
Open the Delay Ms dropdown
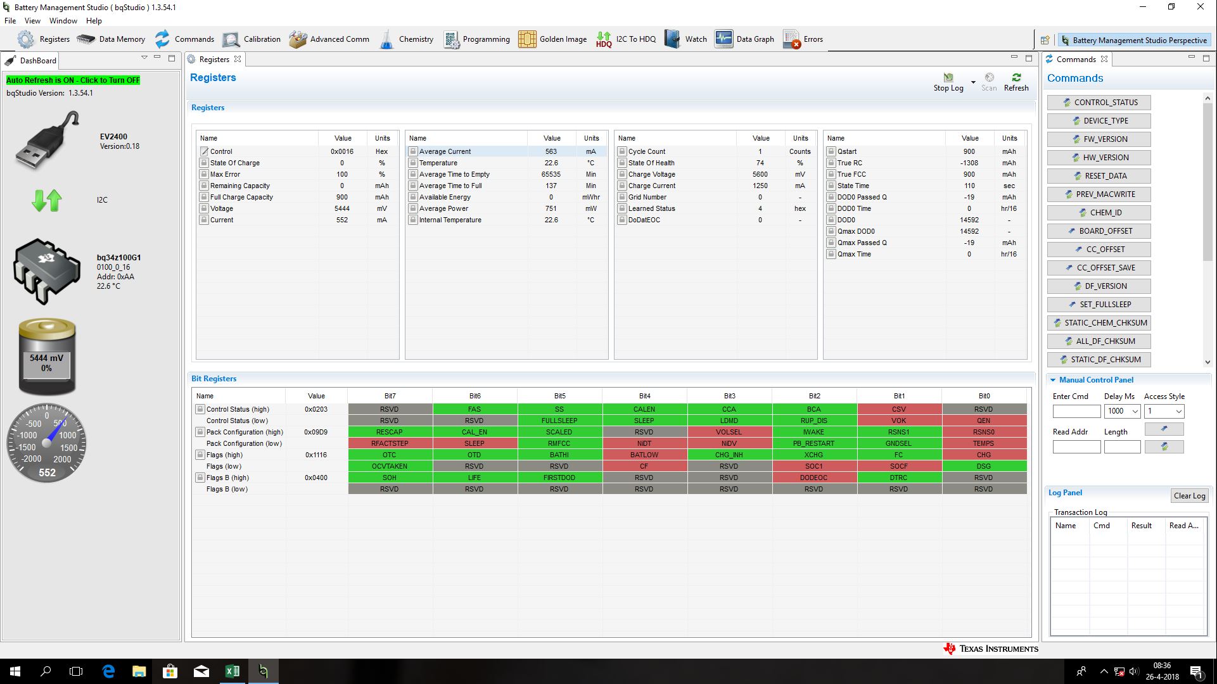point(1135,411)
